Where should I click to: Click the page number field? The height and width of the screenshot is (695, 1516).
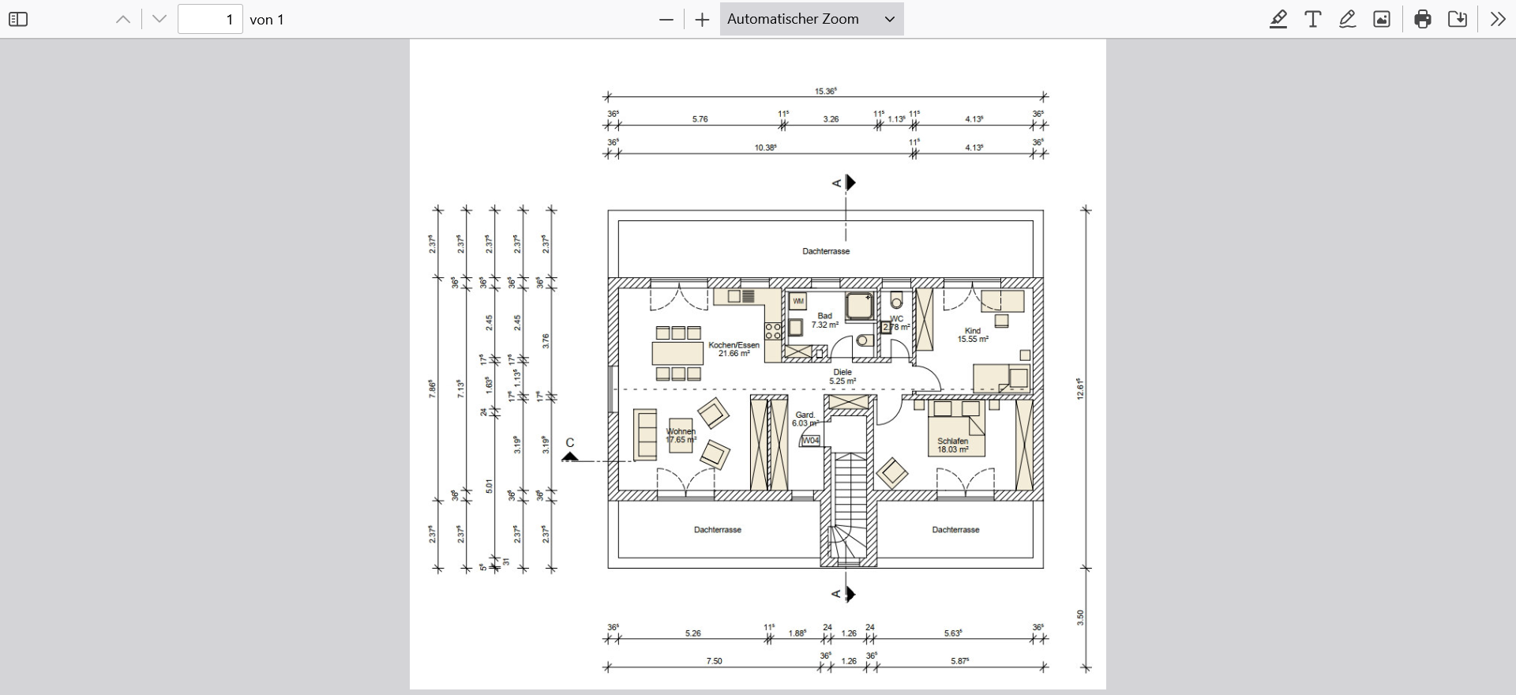(x=210, y=19)
